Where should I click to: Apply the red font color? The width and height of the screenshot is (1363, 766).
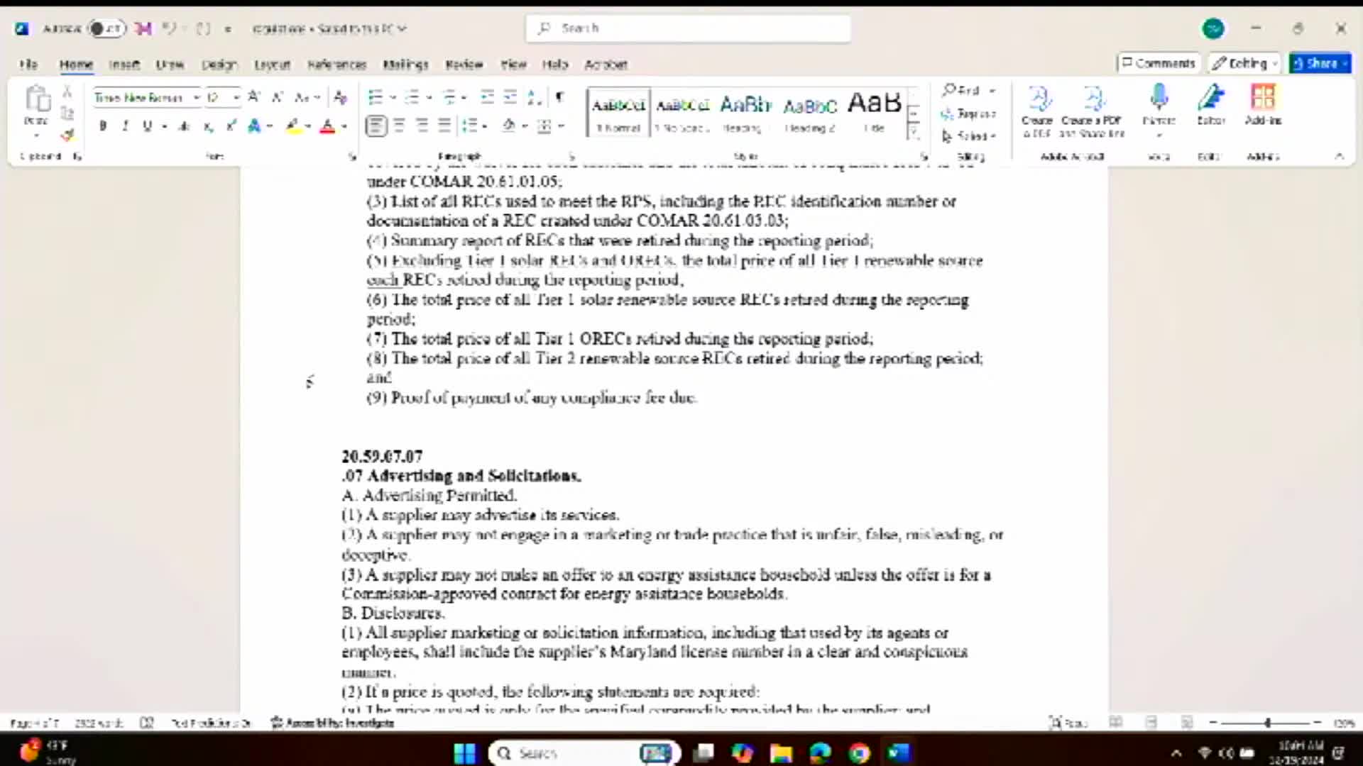[x=327, y=126]
